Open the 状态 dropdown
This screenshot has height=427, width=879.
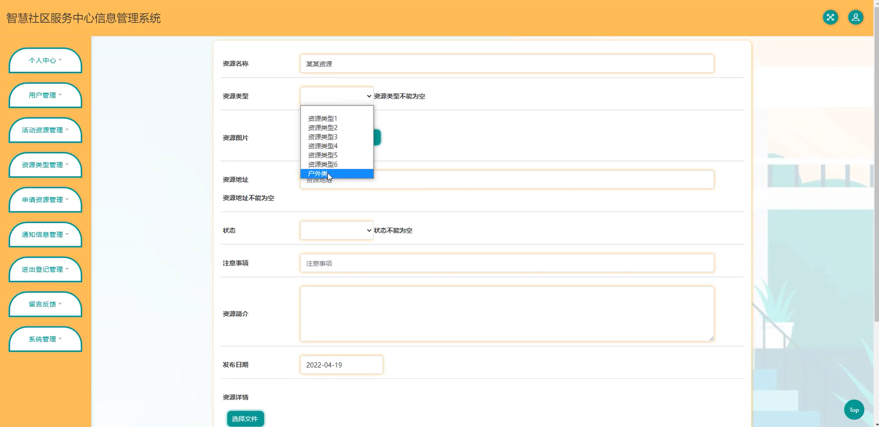click(x=337, y=231)
